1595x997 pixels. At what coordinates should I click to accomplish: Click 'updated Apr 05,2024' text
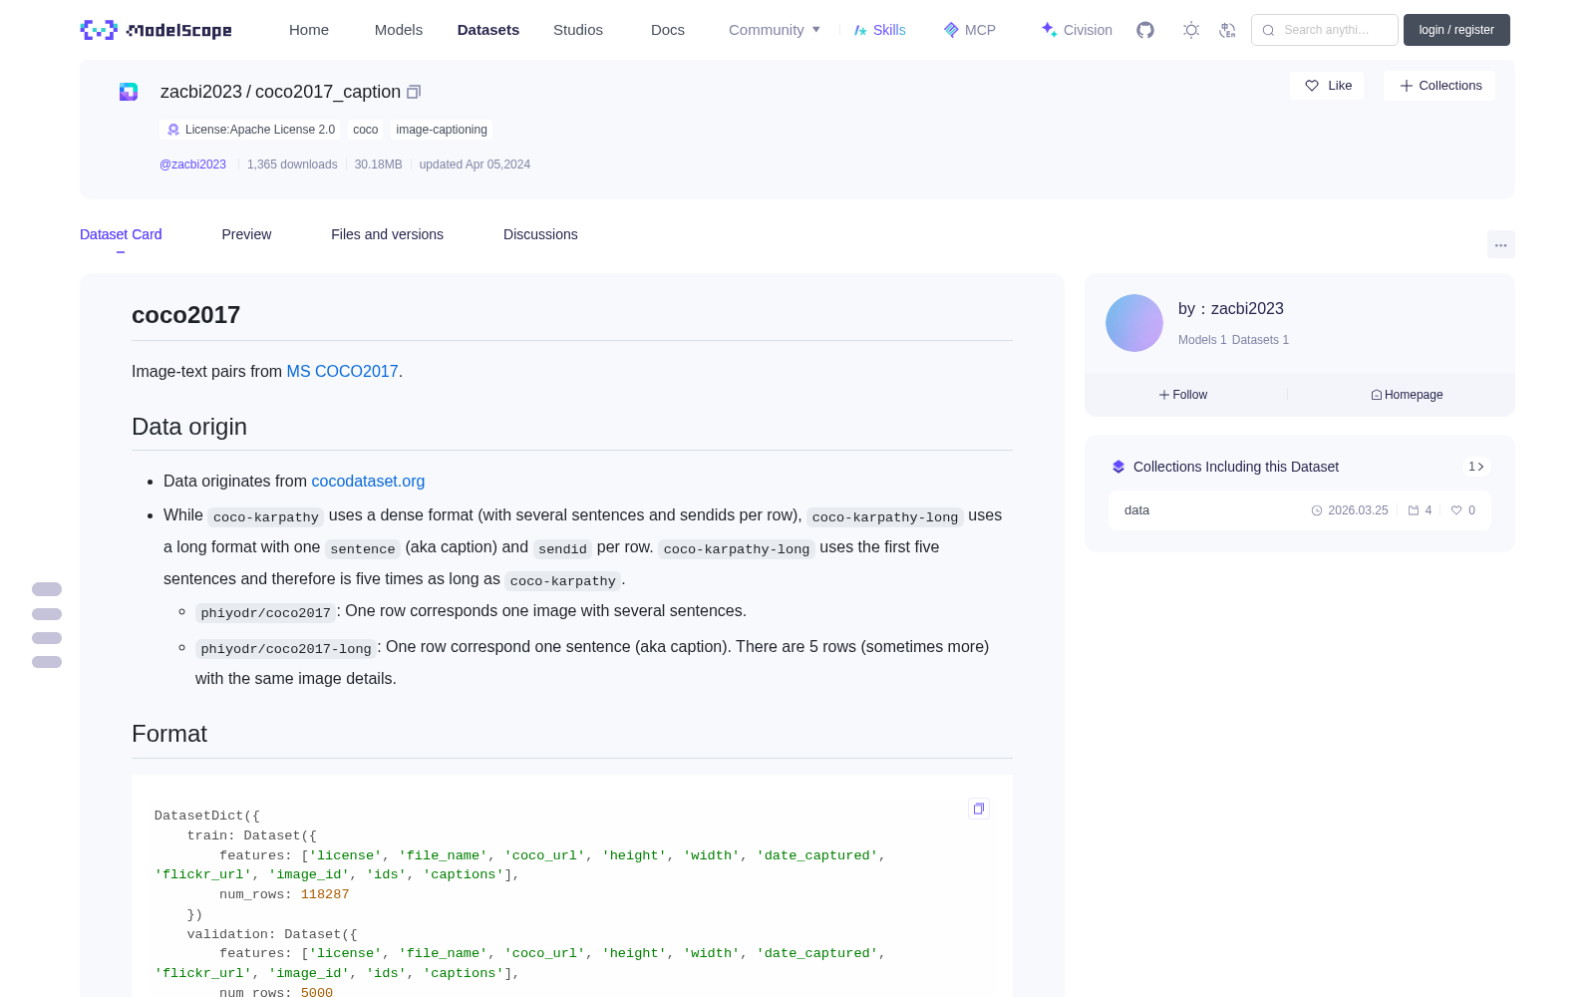[x=475, y=165]
